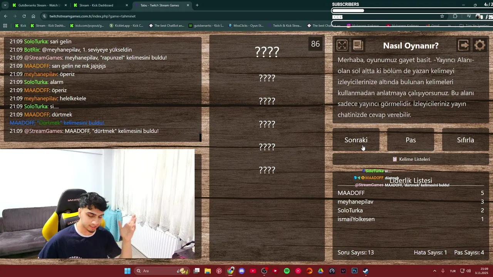Open Discord from taskbar
Screen dimensions: 493x277
pos(241,271)
